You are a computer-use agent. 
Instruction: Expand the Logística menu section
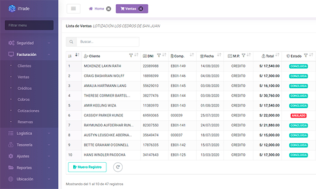coord(29,133)
